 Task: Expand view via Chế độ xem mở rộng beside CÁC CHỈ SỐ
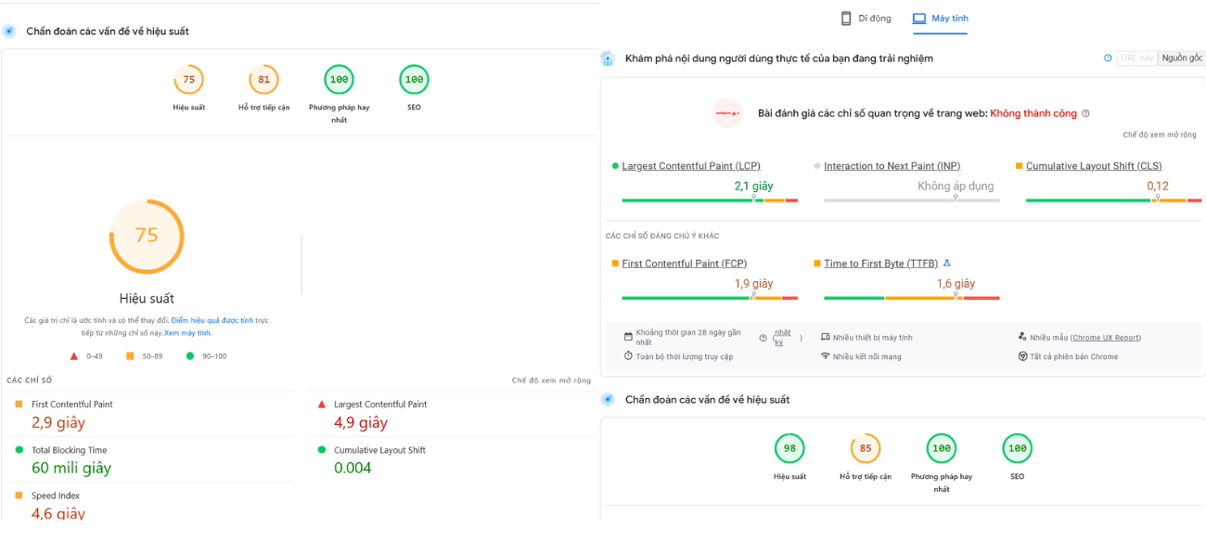click(x=551, y=380)
